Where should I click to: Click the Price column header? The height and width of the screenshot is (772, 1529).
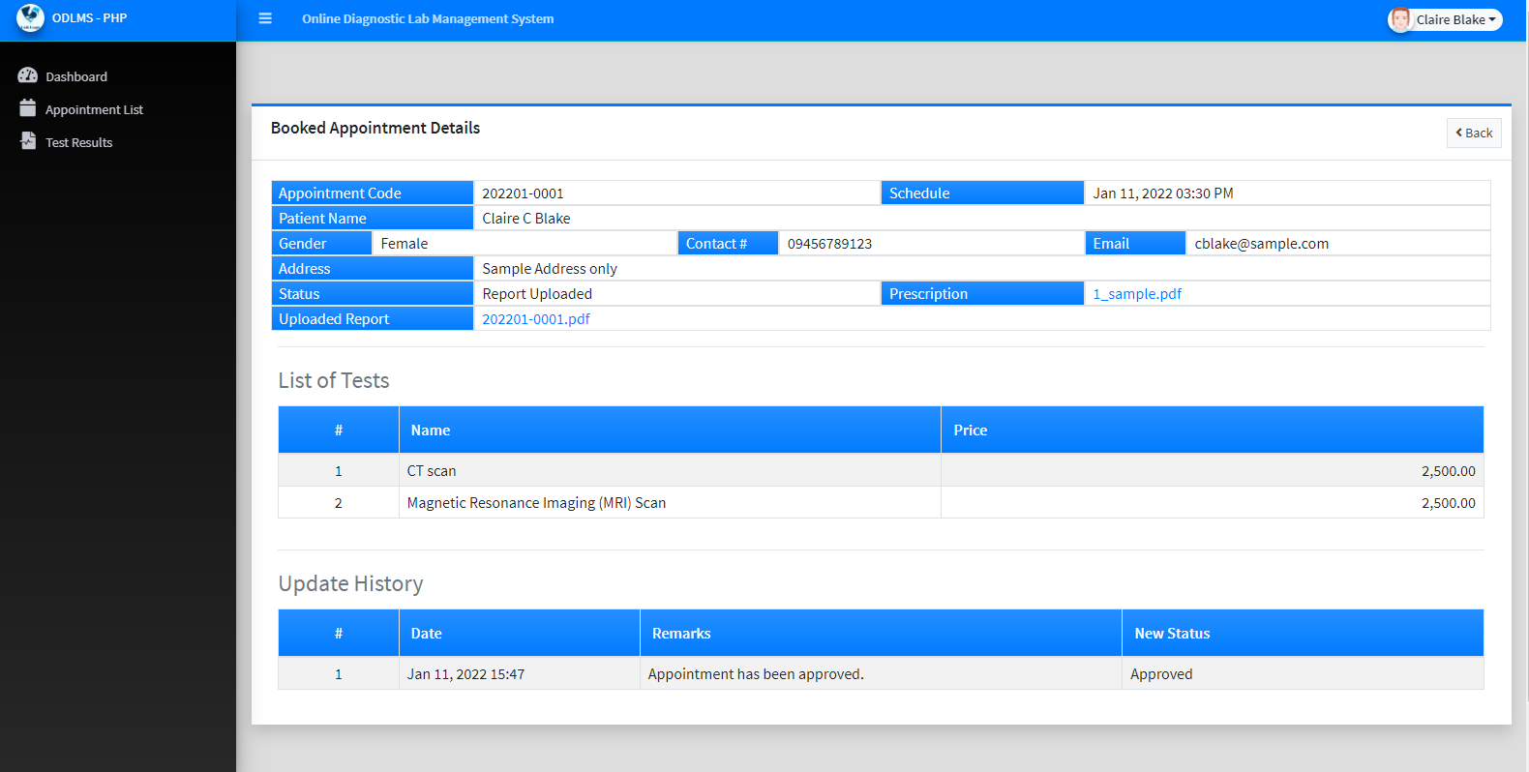971,431
